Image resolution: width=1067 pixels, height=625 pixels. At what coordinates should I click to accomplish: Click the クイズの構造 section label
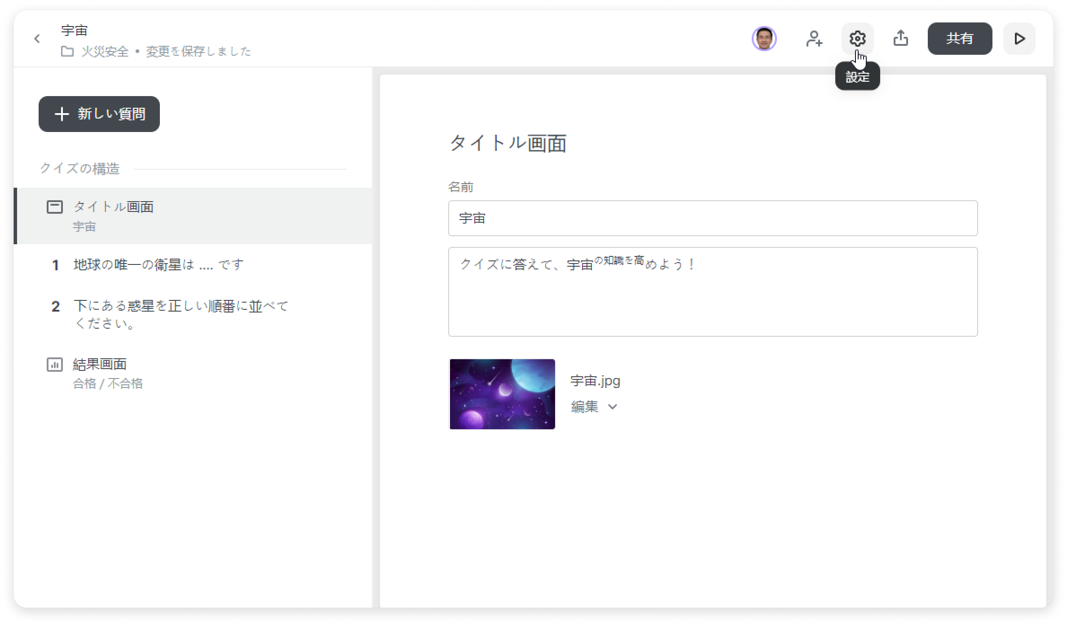tap(79, 169)
